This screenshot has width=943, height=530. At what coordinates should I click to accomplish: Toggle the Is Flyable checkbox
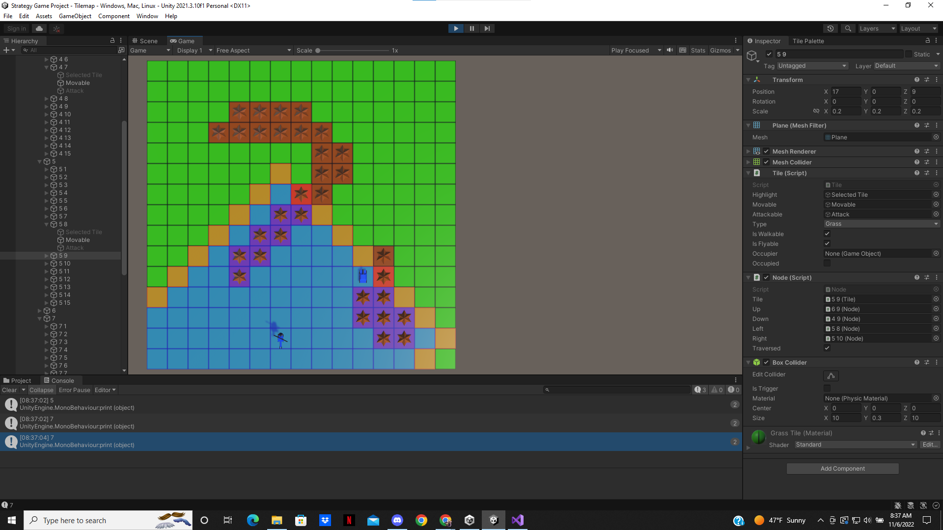pyautogui.click(x=827, y=243)
